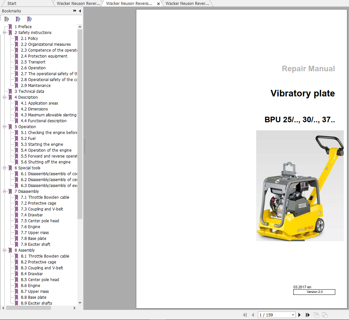Click bookmarks scrollbar up arrow
The height and width of the screenshot is (320, 349).
click(x=80, y=27)
